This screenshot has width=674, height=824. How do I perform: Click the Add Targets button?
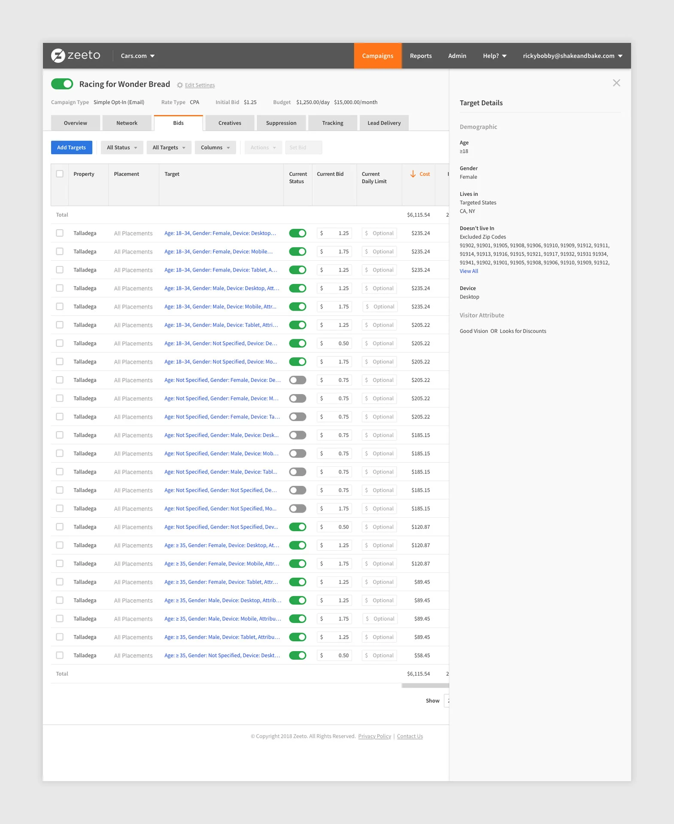pos(72,147)
